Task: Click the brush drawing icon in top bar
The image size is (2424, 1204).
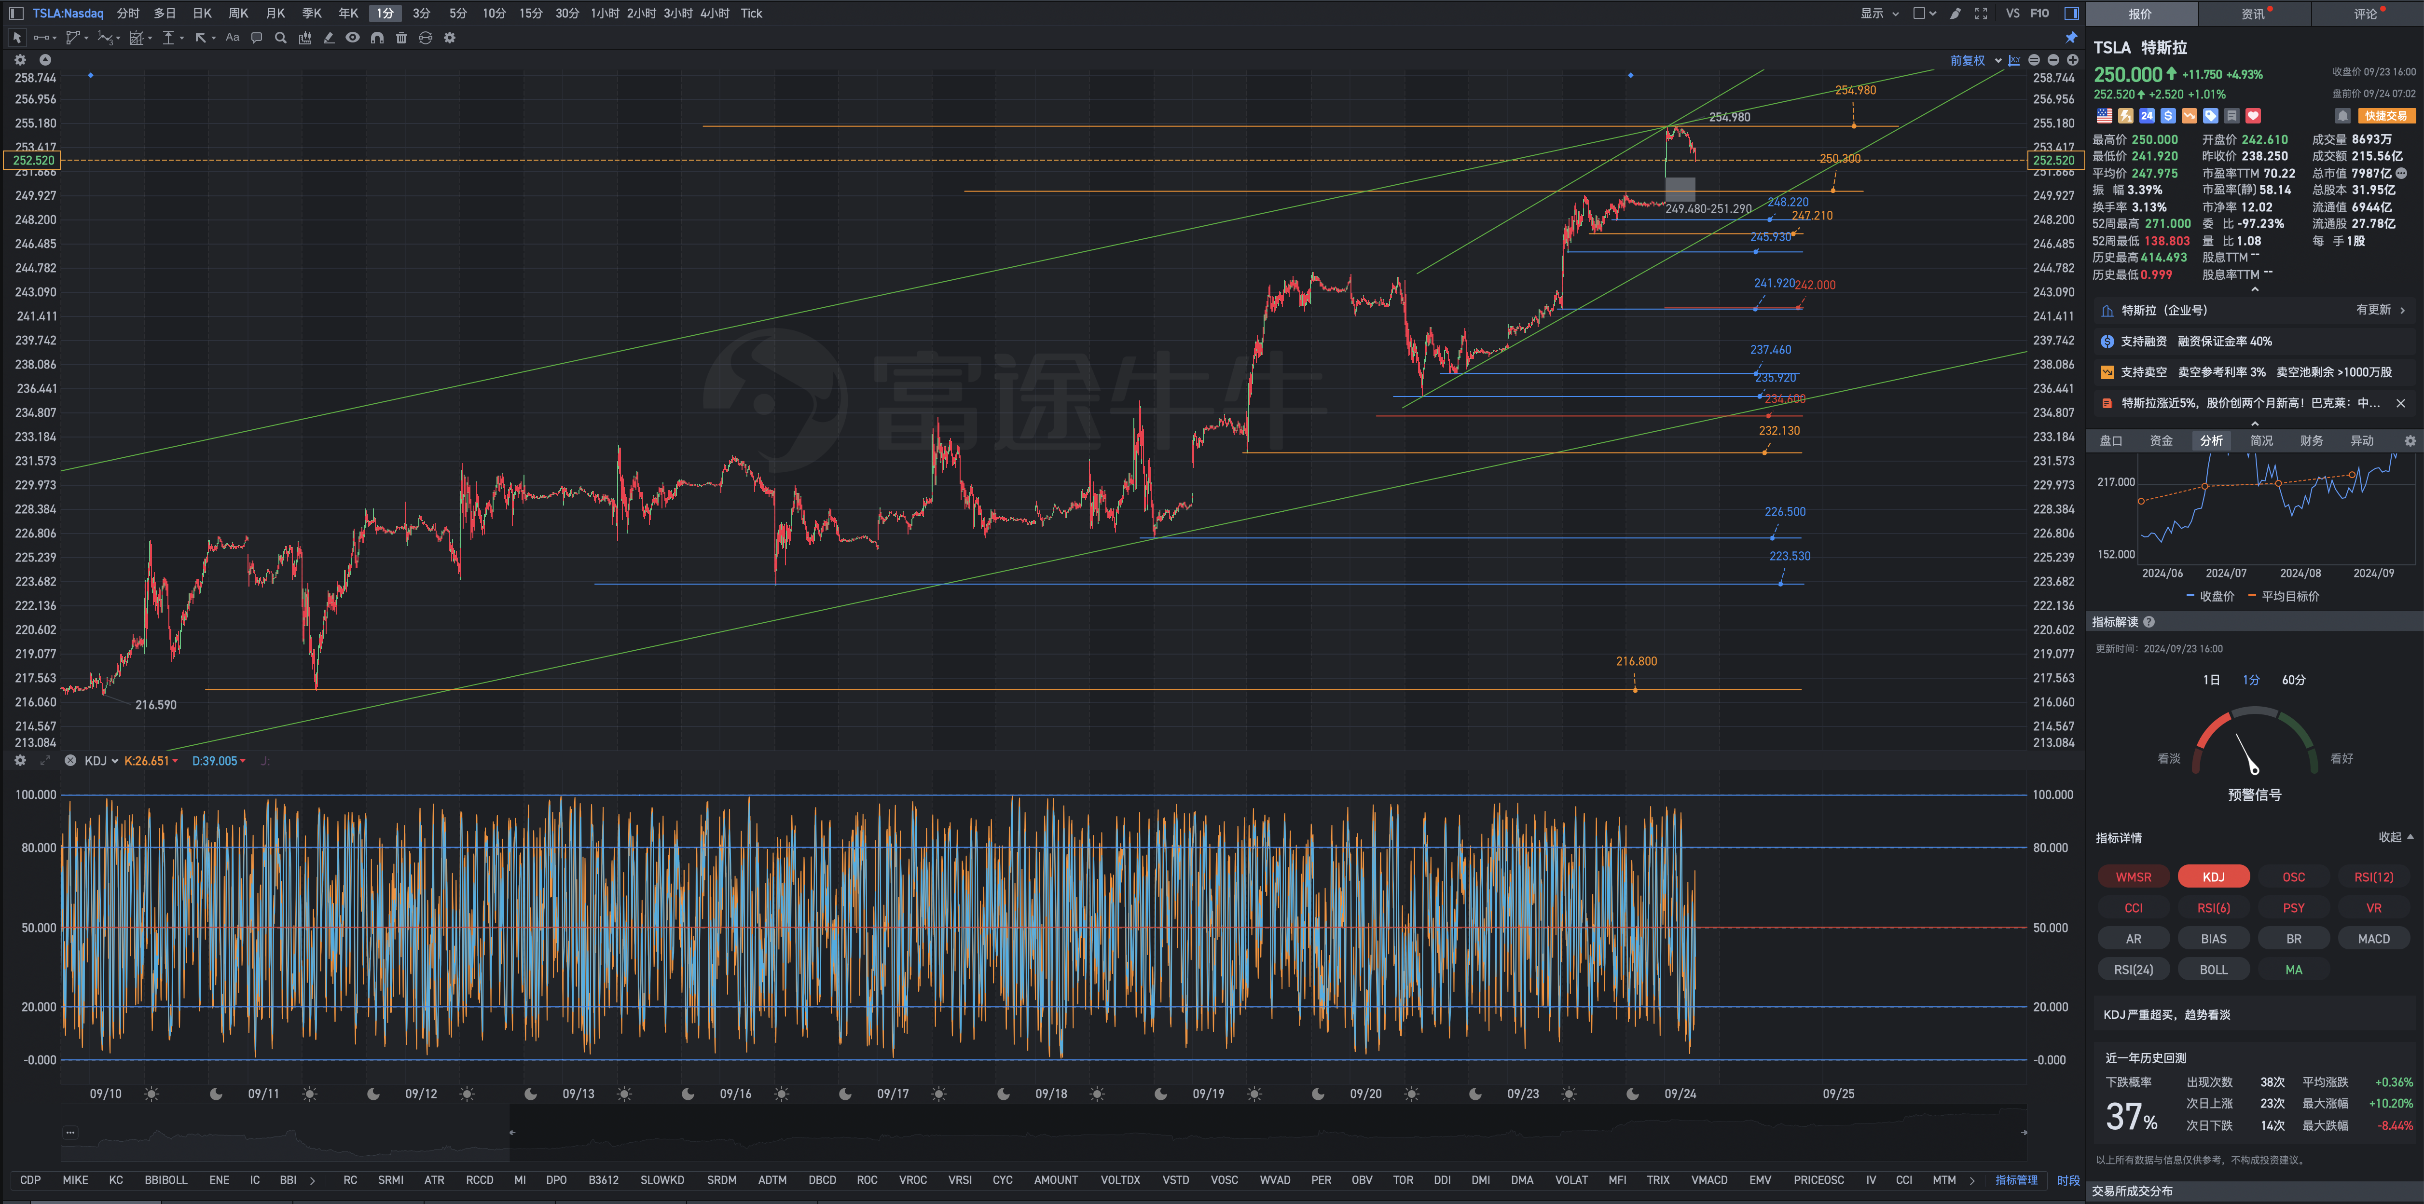Action: [1956, 13]
